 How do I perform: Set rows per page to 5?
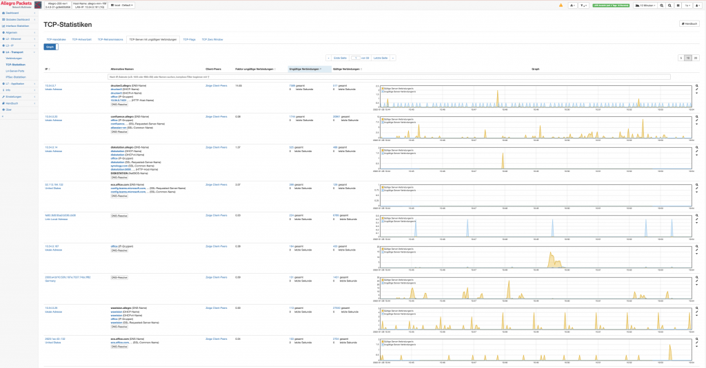(681, 58)
